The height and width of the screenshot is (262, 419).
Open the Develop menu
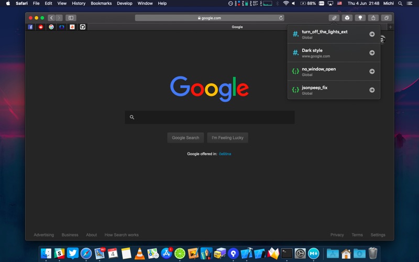click(125, 3)
